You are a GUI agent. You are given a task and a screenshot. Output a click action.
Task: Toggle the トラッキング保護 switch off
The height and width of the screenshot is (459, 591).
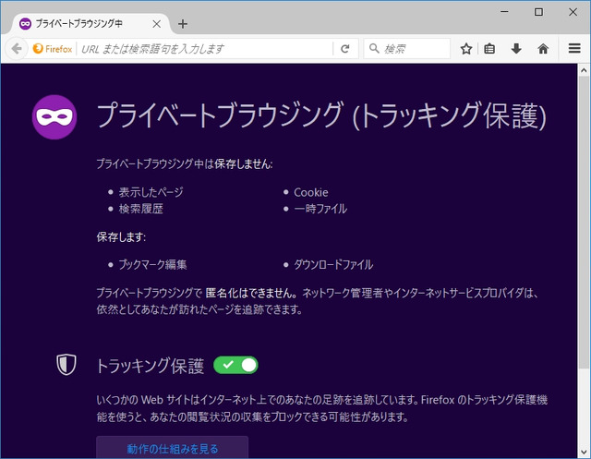click(x=235, y=365)
